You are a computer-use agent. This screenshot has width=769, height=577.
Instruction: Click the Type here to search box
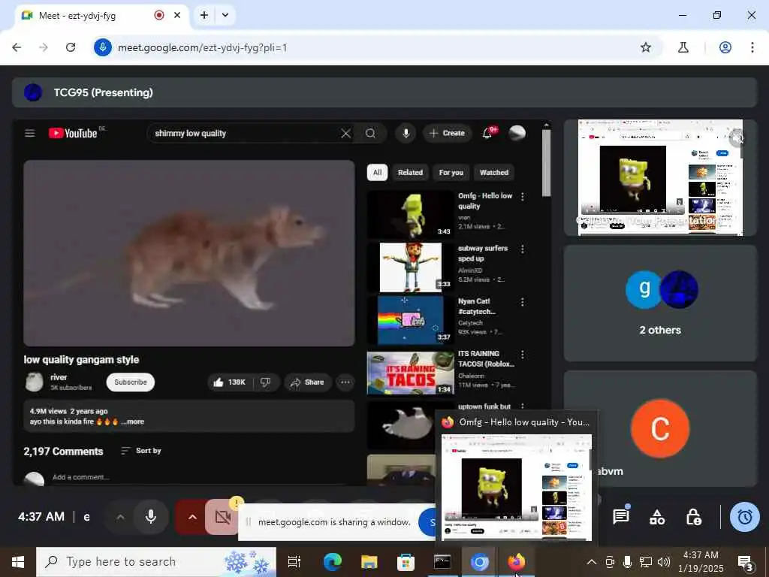156,562
